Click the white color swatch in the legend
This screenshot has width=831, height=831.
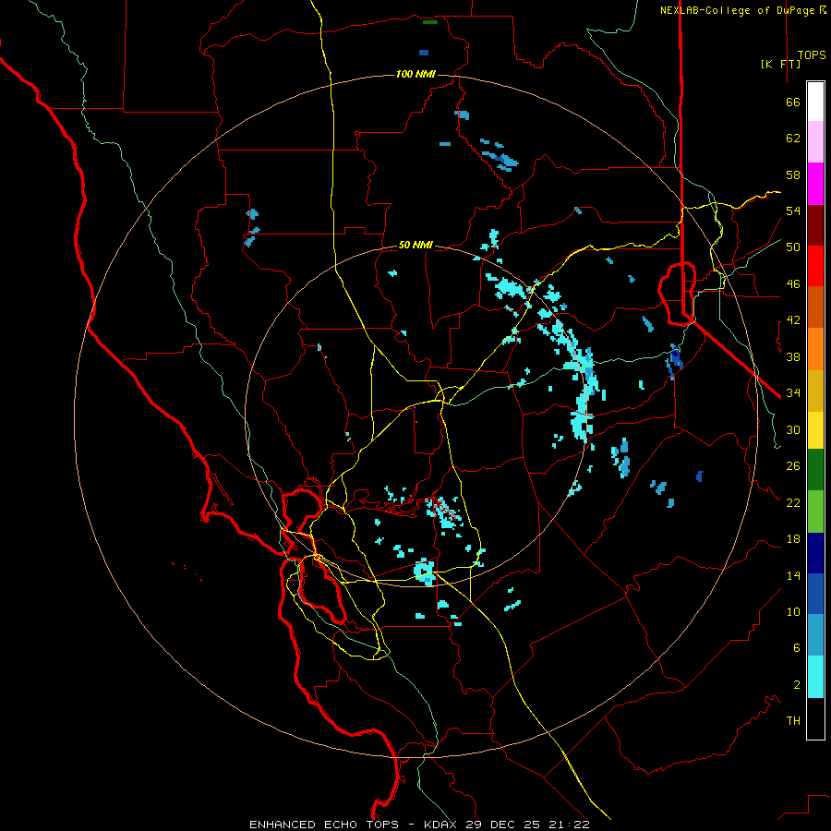tap(815, 102)
